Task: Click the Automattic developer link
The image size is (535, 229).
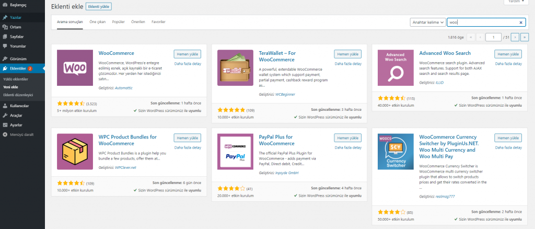Action: pyautogui.click(x=123, y=88)
